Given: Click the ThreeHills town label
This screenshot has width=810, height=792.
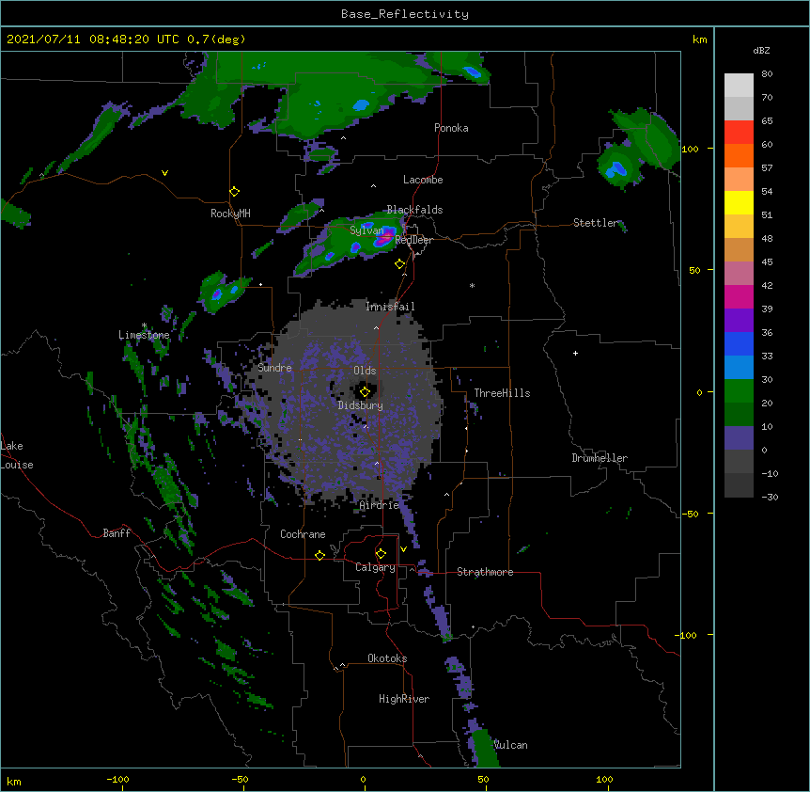Looking at the screenshot, I should coord(502,393).
